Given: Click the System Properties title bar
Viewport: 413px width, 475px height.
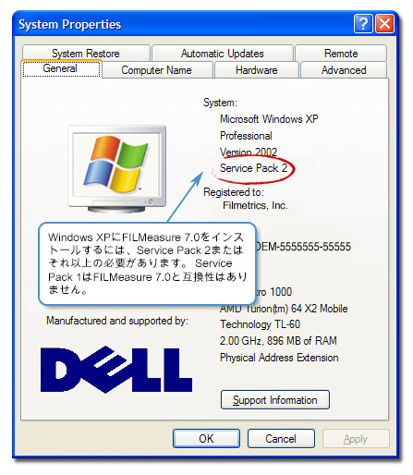Looking at the screenshot, I should click(x=185, y=24).
